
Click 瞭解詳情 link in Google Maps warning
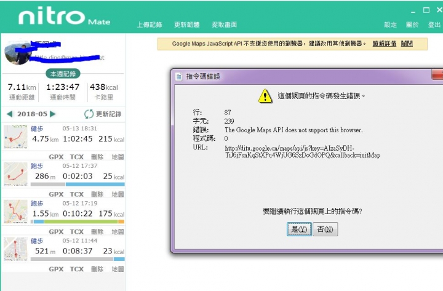point(384,44)
